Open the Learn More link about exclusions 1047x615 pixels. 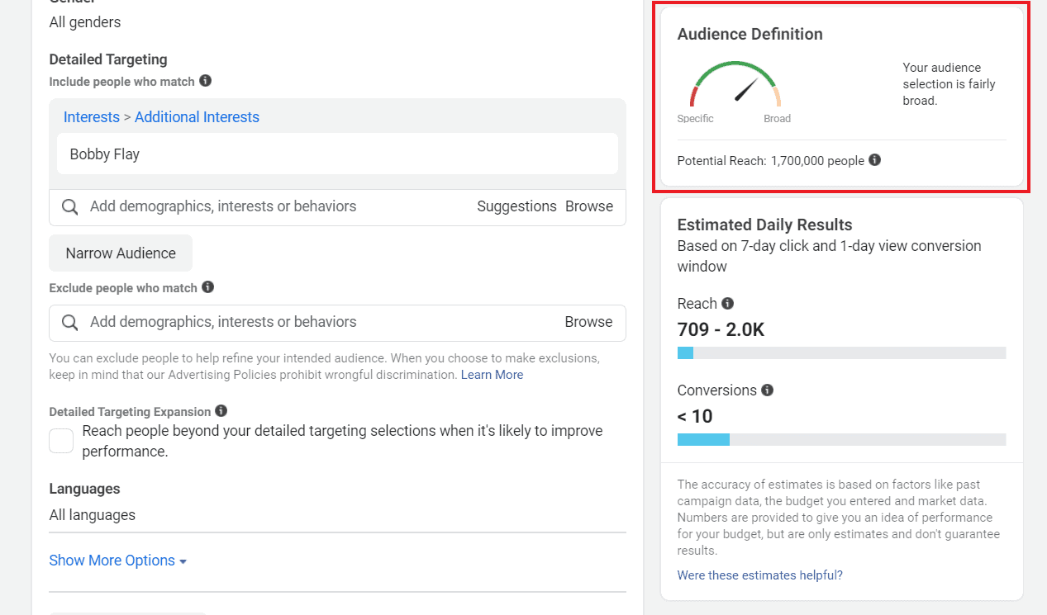(x=492, y=374)
